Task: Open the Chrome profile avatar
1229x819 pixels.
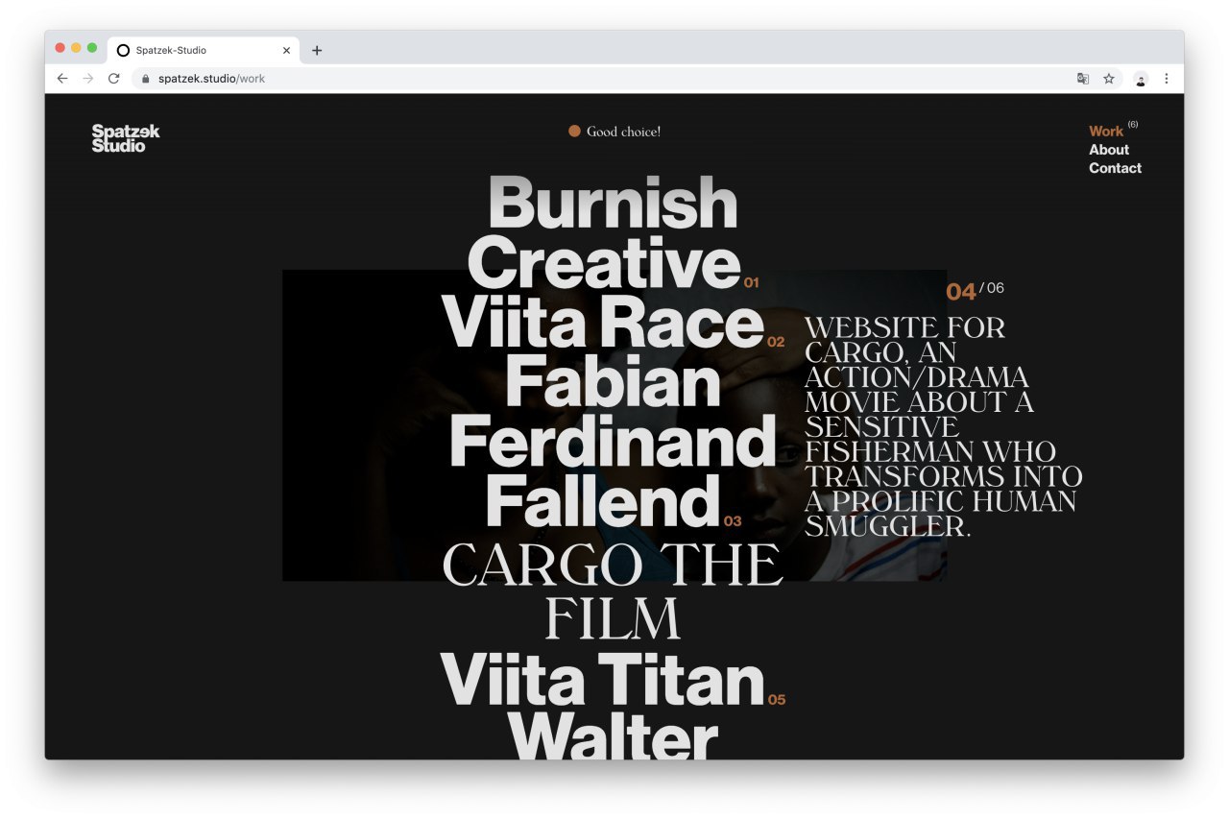Action: (1141, 79)
